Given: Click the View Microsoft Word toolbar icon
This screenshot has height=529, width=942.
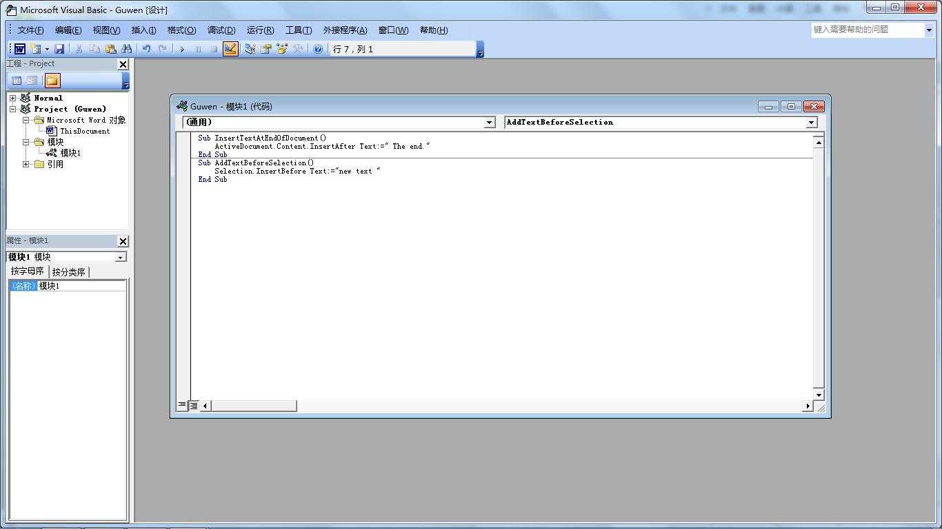Looking at the screenshot, I should (x=20, y=49).
